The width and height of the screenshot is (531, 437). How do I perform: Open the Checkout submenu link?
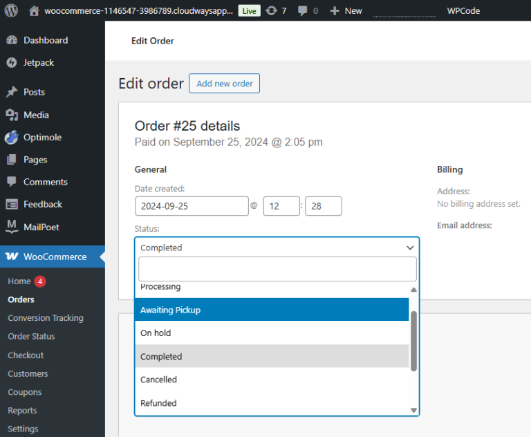click(26, 355)
